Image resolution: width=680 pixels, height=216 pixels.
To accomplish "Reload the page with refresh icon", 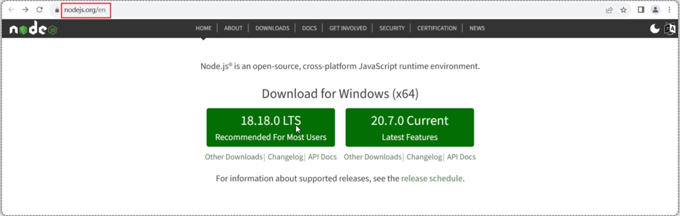I will click(40, 10).
